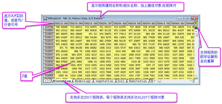The height and width of the screenshot is (104, 222).
Task: Click the vertical scrollbar thumb
Action: (196, 35)
